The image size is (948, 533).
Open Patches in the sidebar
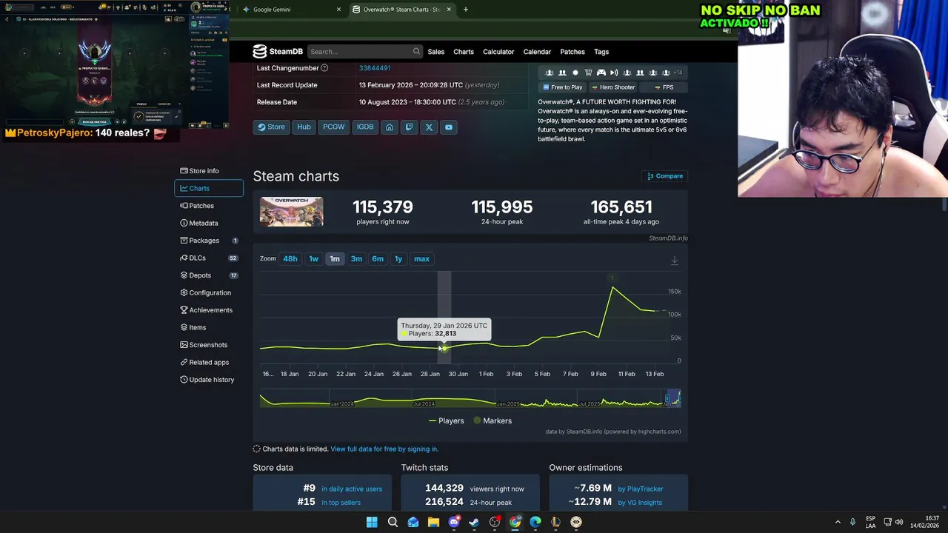(209, 206)
